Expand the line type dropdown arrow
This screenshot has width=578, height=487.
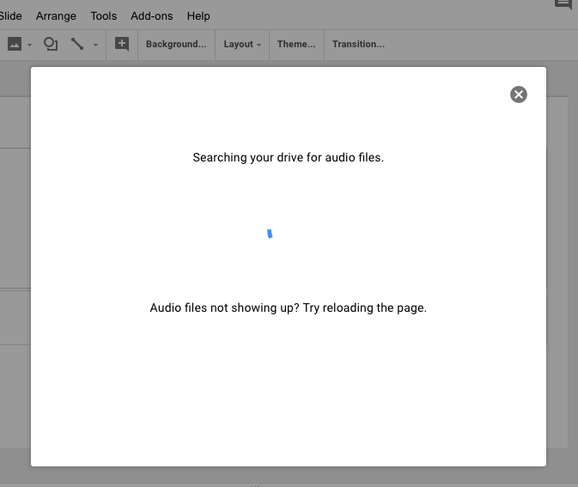tap(95, 45)
